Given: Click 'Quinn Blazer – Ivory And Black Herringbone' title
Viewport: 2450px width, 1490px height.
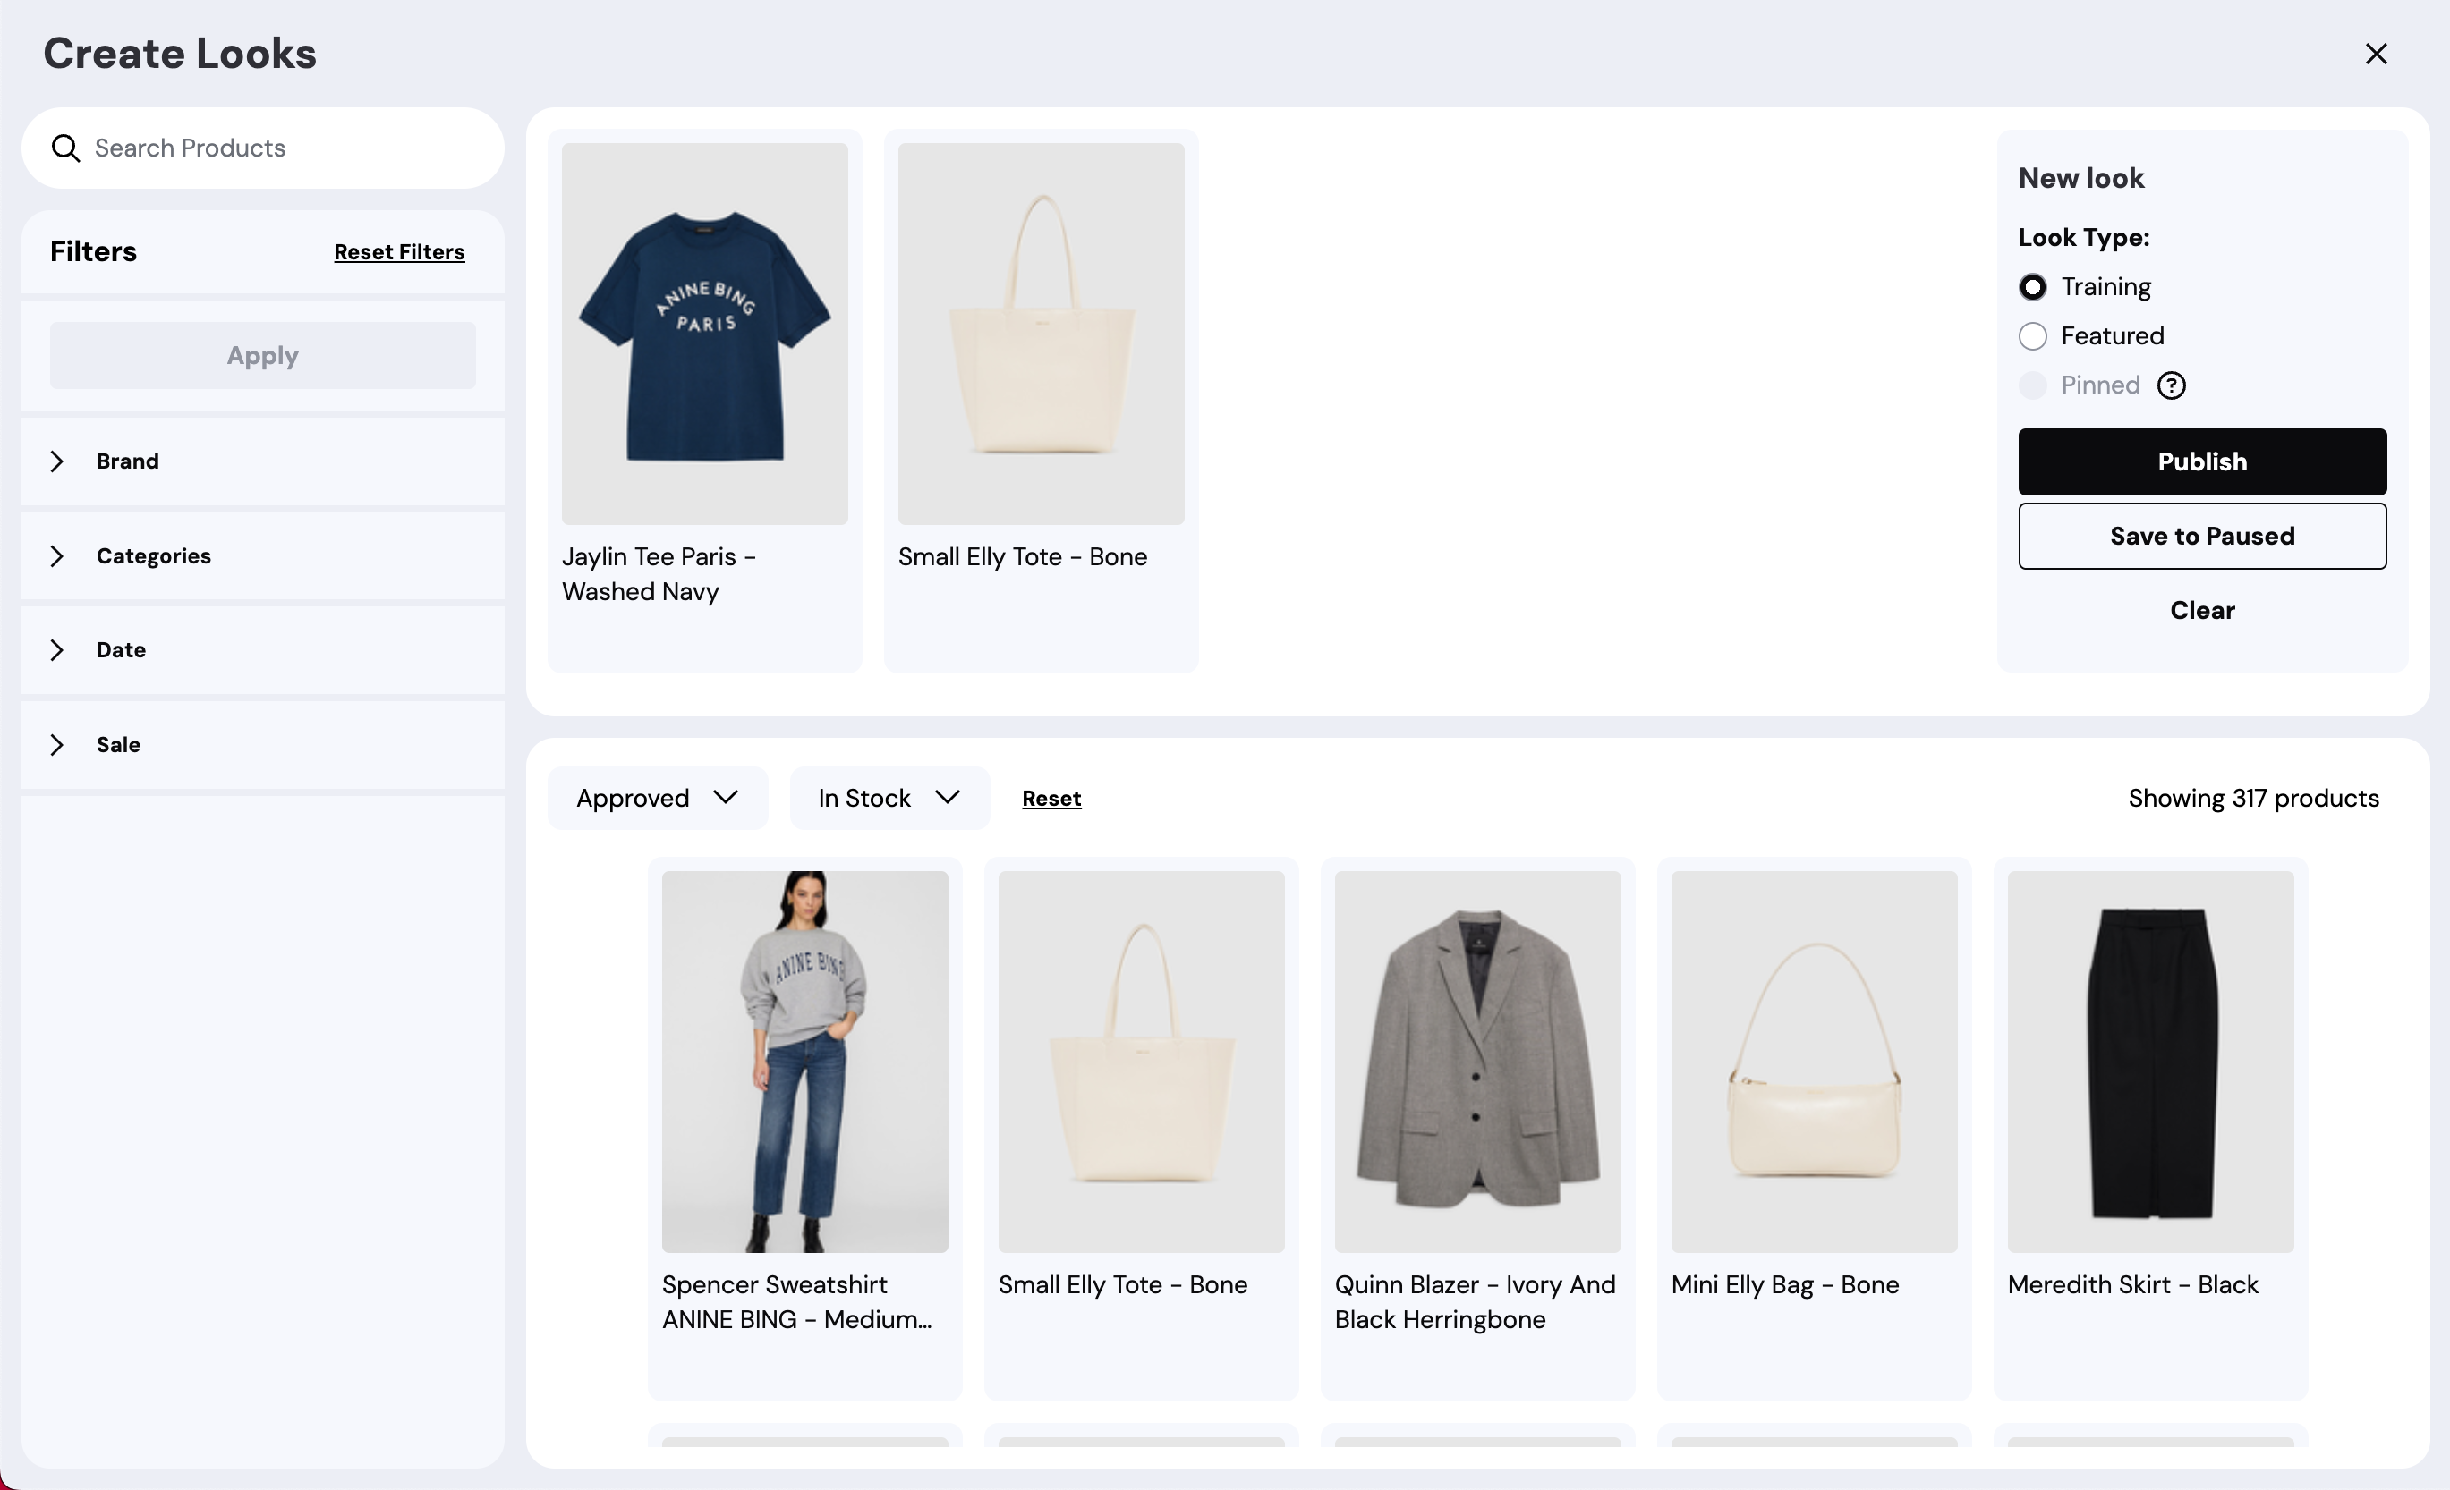Looking at the screenshot, I should click(x=1475, y=1302).
